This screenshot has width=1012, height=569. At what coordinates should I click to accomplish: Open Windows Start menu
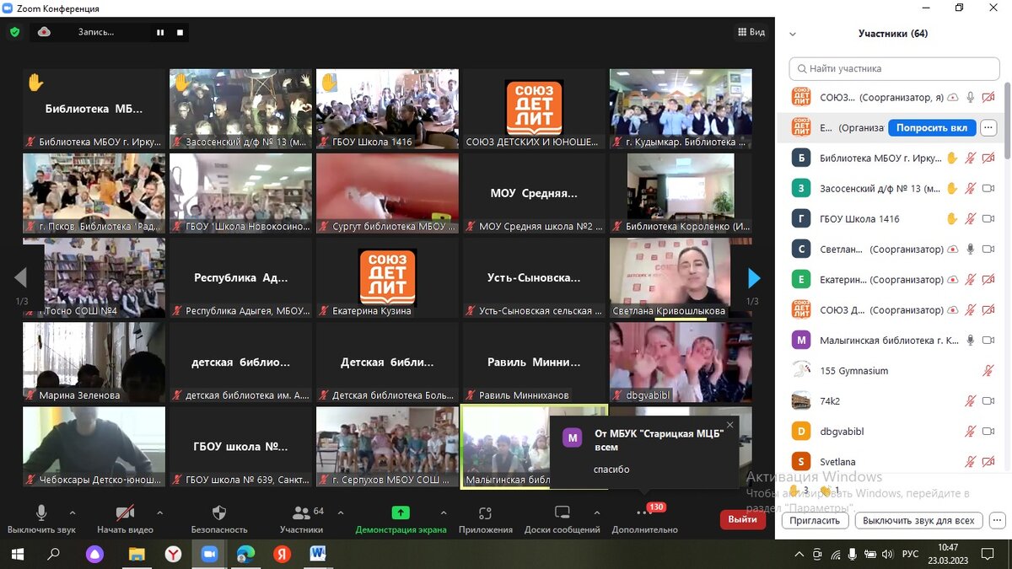[17, 554]
